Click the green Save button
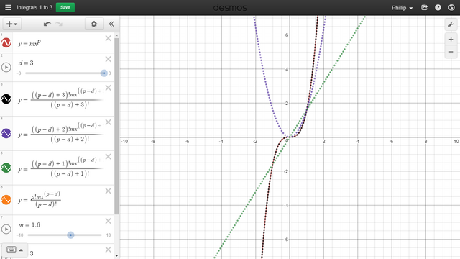This screenshot has width=460, height=259. [65, 7]
